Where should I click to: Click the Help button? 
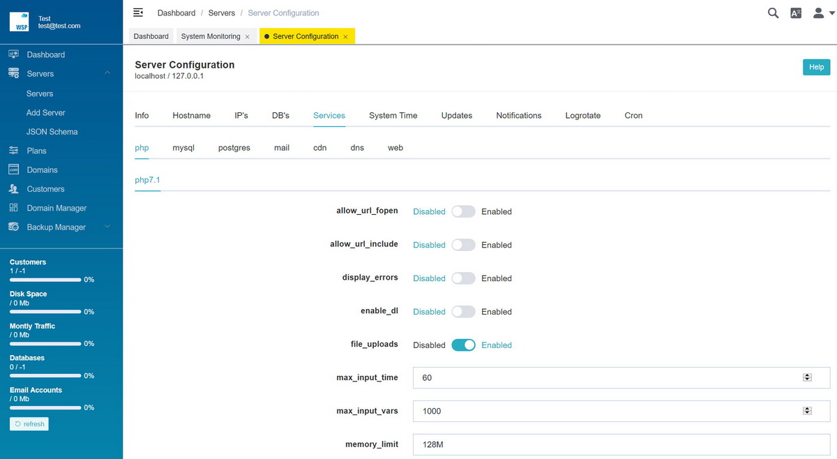pos(816,67)
